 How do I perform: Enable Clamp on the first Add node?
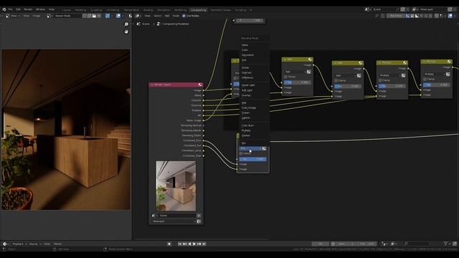coord(285,77)
